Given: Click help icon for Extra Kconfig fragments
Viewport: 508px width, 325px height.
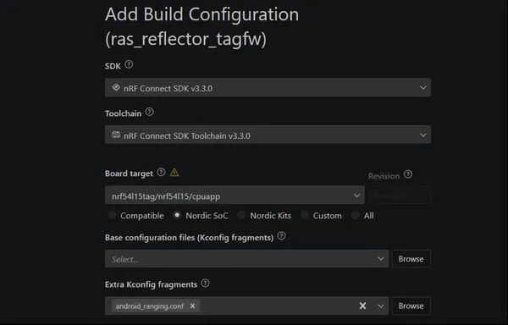Looking at the screenshot, I should click(x=205, y=284).
